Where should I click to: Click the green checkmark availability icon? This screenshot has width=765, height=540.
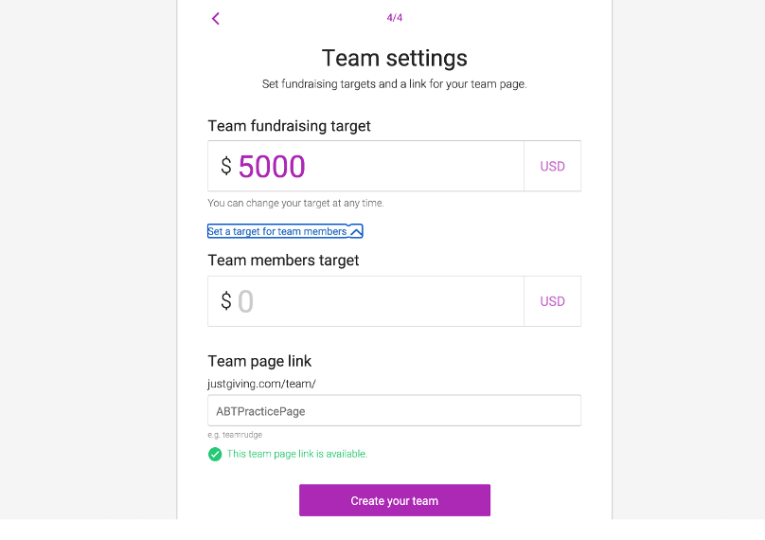(x=215, y=454)
